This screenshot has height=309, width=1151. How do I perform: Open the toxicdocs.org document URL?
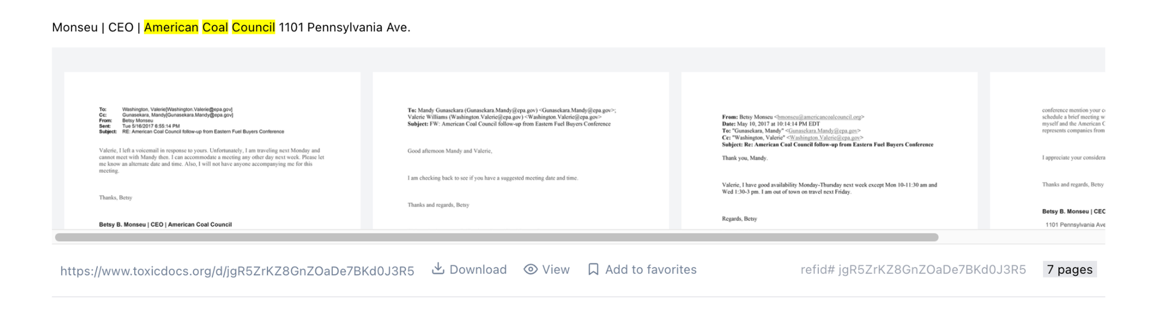click(x=237, y=271)
